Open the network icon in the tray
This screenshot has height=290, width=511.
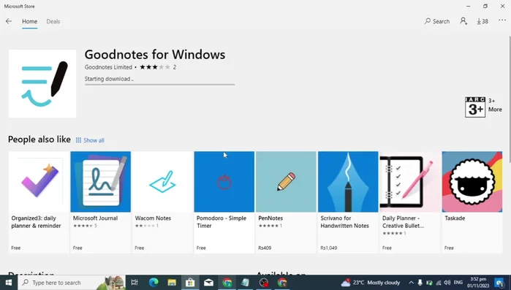[439, 283]
